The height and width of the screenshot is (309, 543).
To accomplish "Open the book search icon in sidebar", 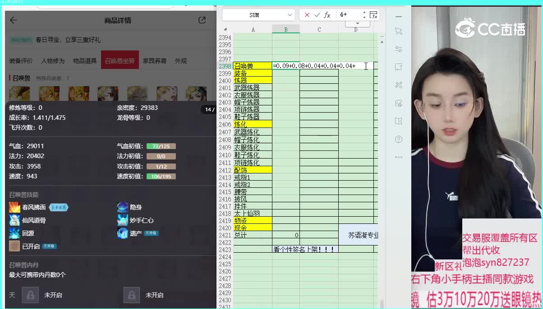I will pyautogui.click(x=398, y=121).
